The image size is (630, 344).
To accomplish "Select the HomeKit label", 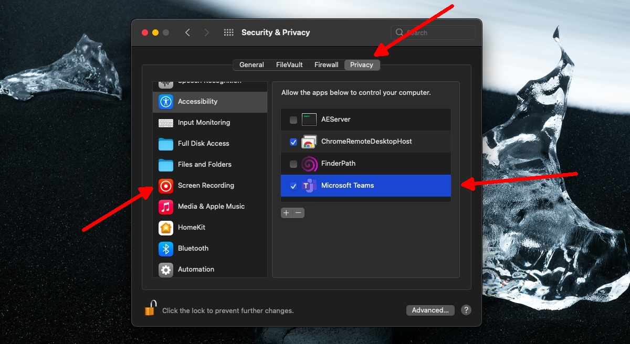I will tap(192, 227).
